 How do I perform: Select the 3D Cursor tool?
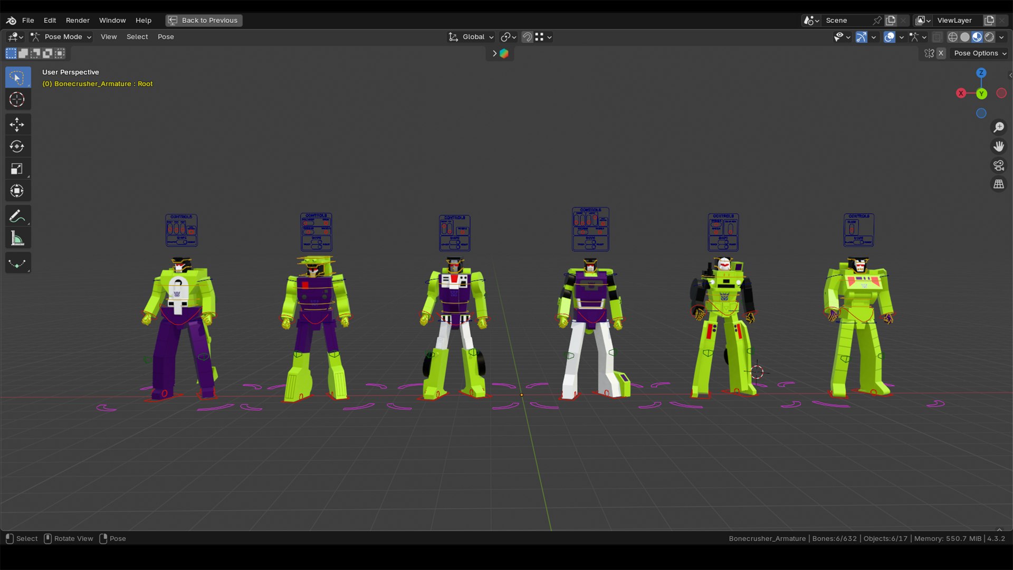click(x=17, y=99)
